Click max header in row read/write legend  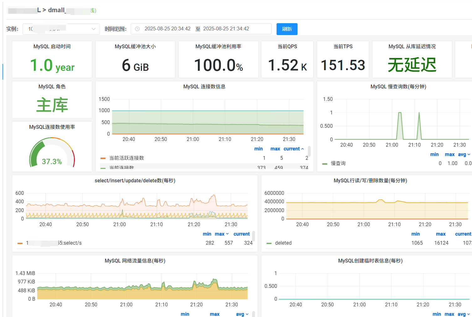tap(440, 234)
